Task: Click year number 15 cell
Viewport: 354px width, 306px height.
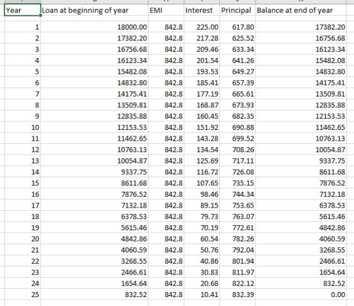Action: 22,183
